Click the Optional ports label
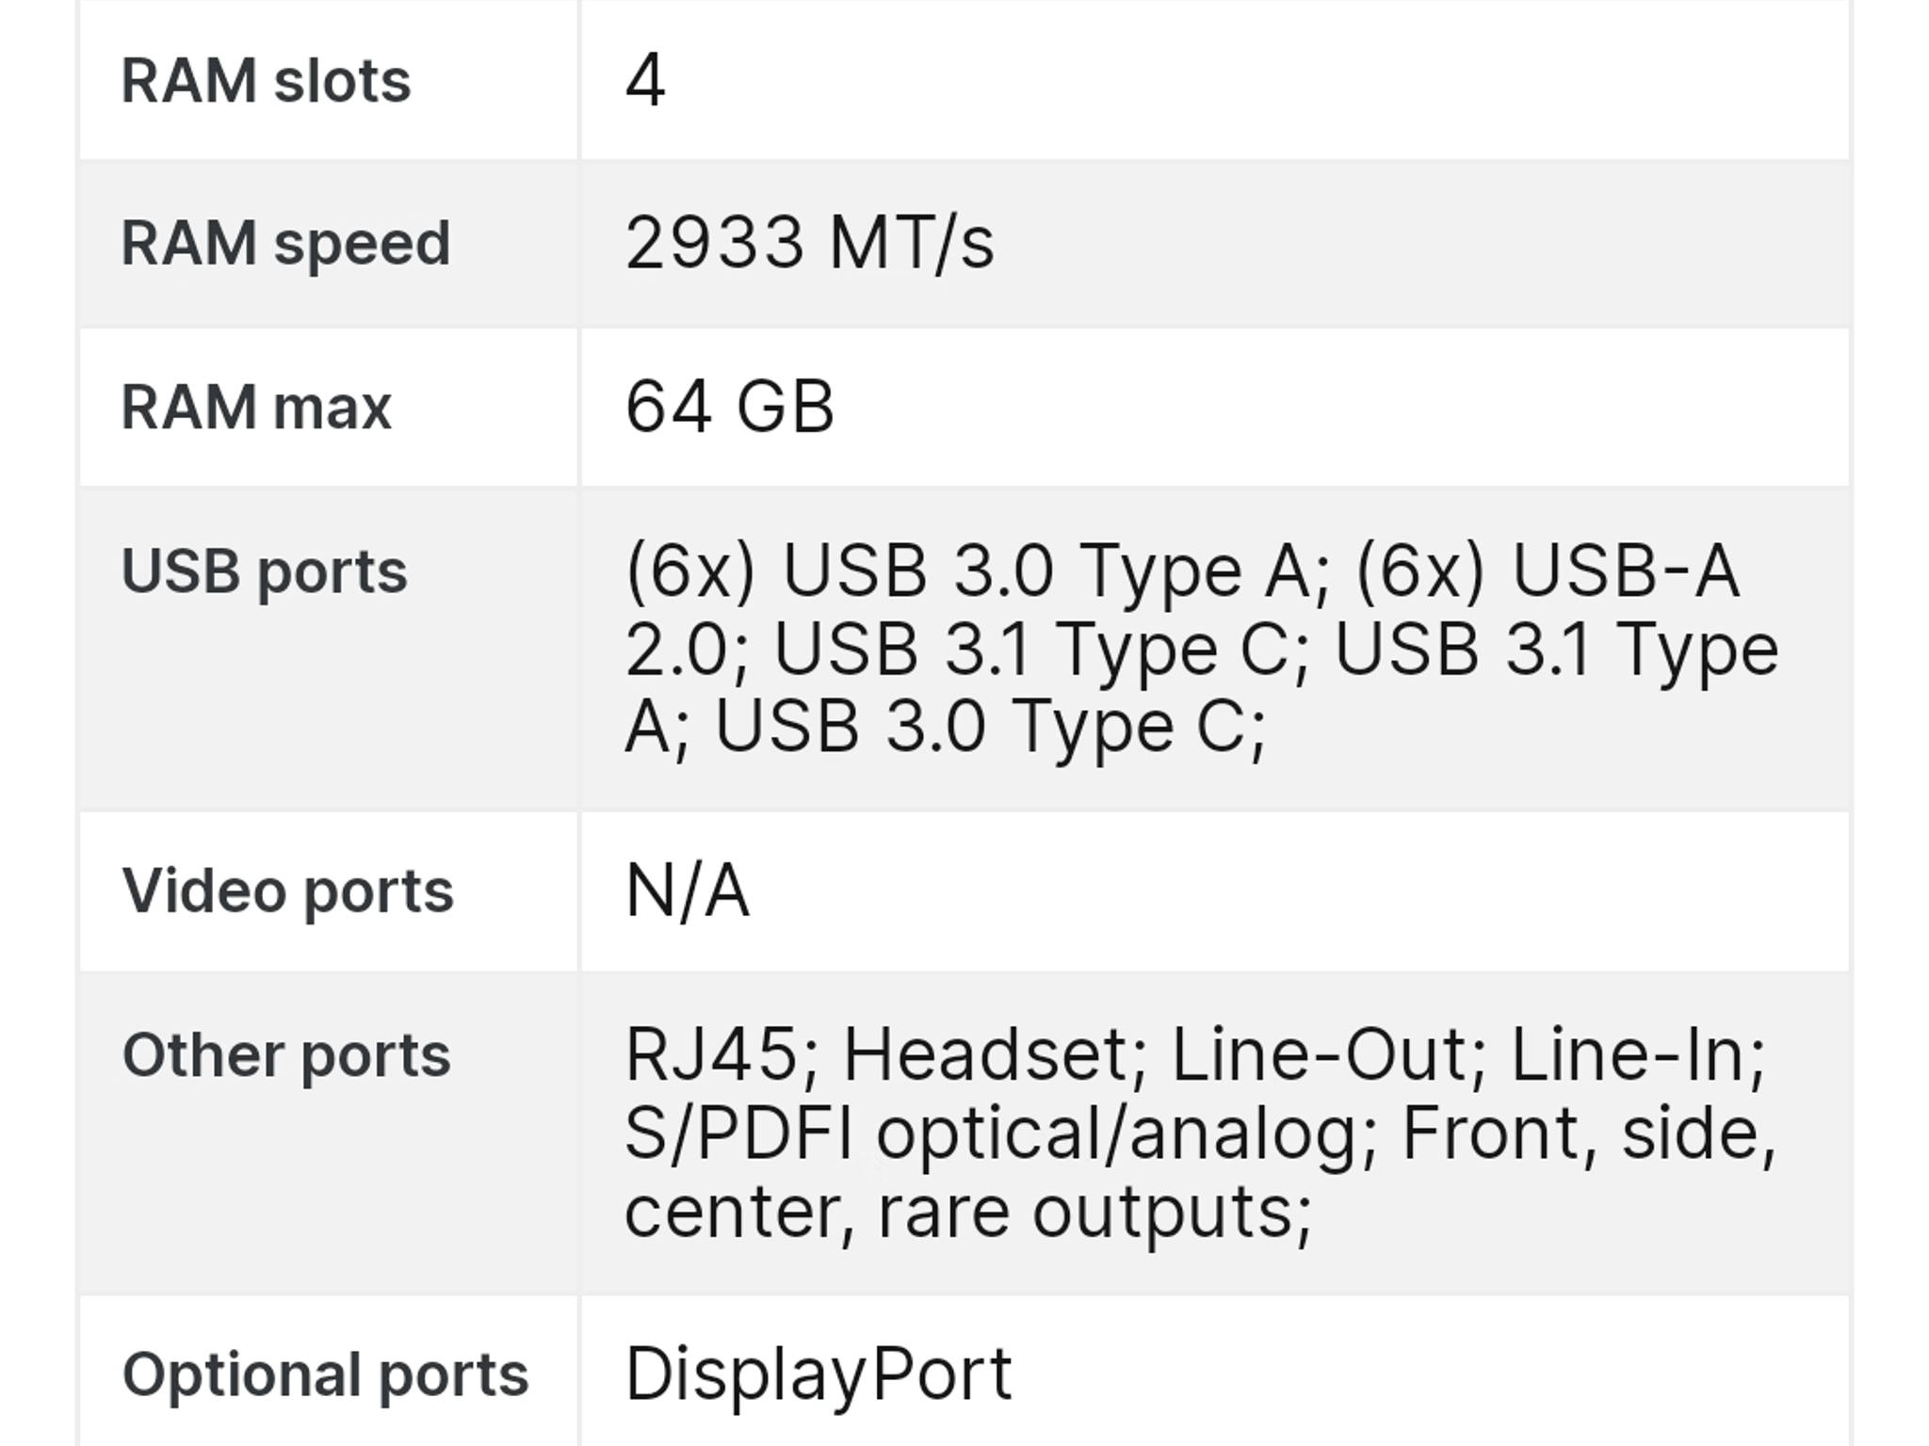Viewport: 1929px width, 1446px height. [x=325, y=1375]
